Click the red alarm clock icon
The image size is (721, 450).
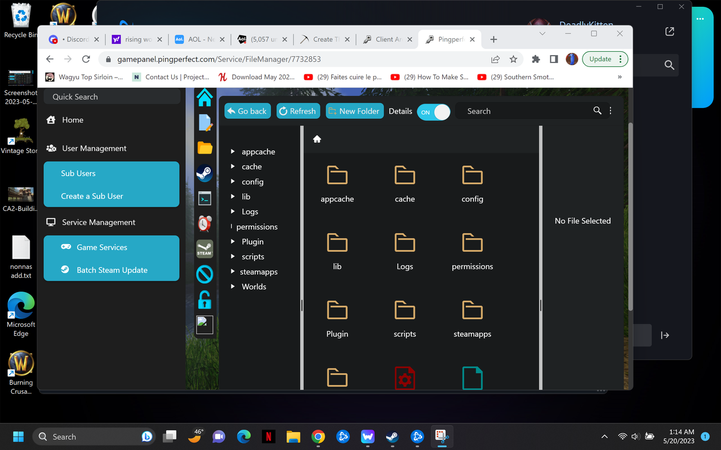coord(204,223)
